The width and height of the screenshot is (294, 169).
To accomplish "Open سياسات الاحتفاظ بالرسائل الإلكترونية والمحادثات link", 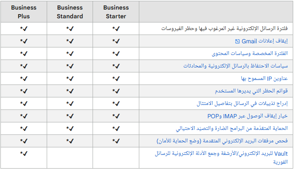I will (236, 66).
